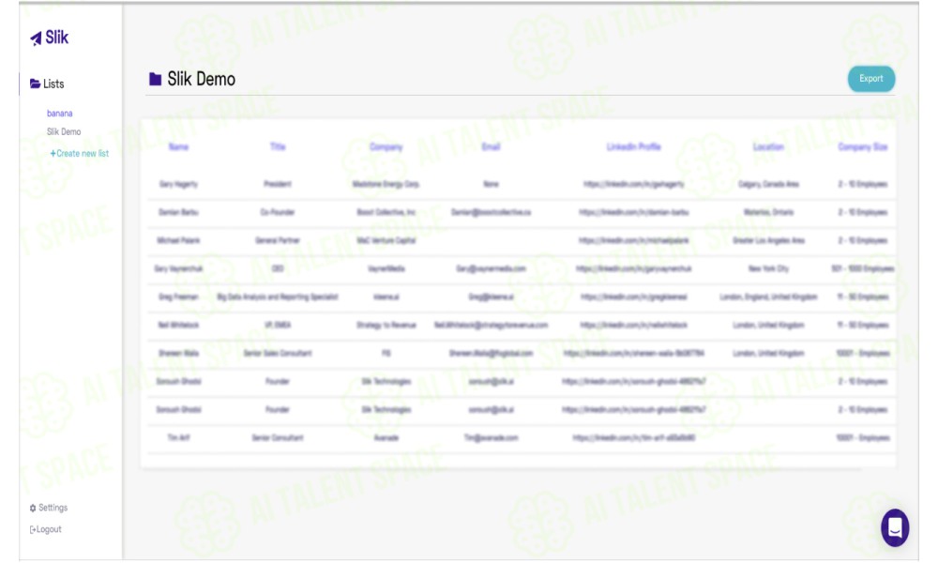Create a new list
This screenshot has height=563, width=938.
[x=80, y=154]
